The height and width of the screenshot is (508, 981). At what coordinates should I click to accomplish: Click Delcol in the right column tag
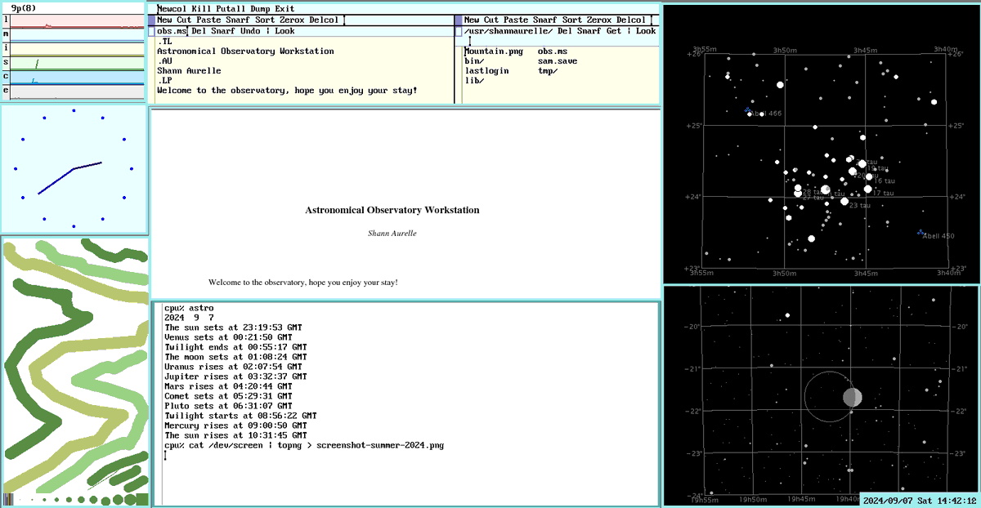(631, 20)
